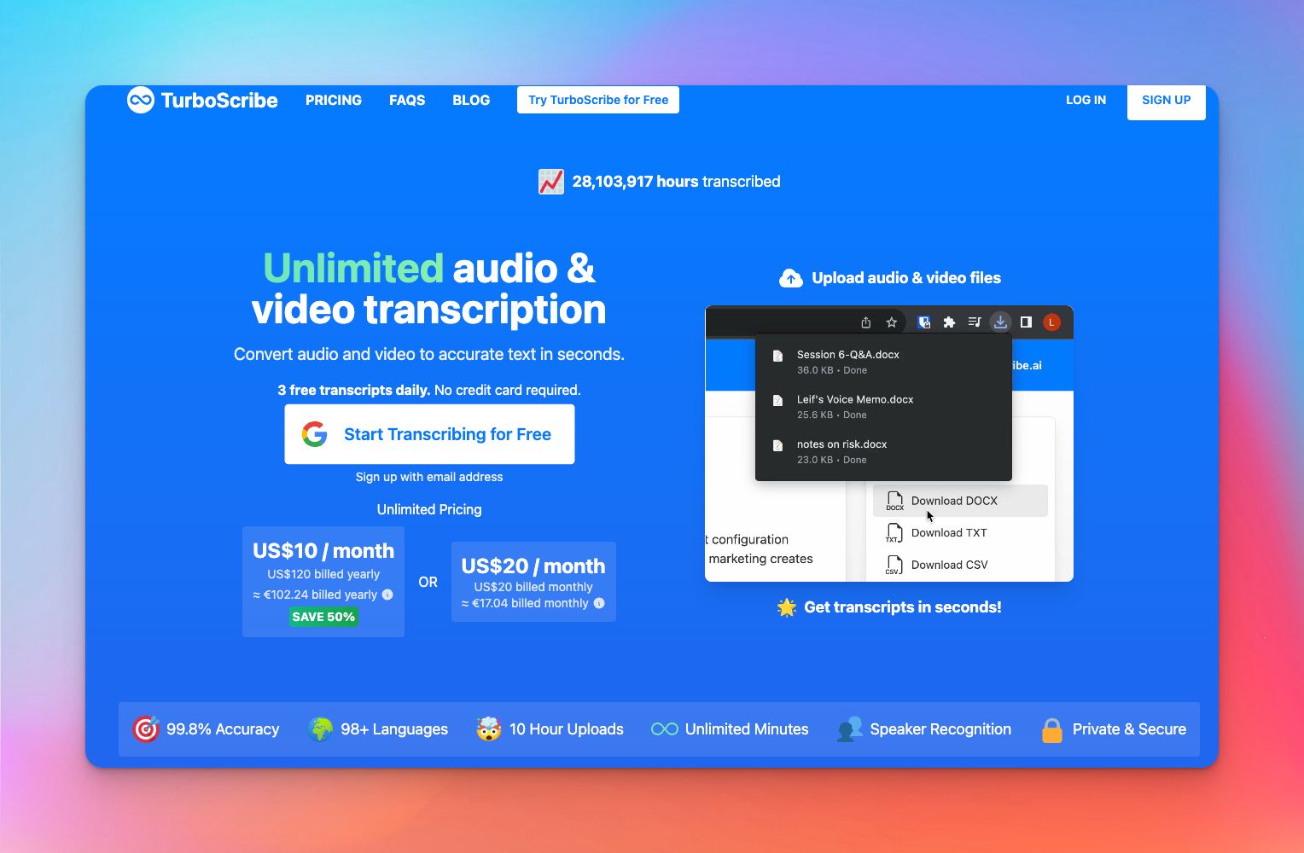The image size is (1304, 853).
Task: Click the media playlist icon in the toolbar
Action: (x=974, y=322)
